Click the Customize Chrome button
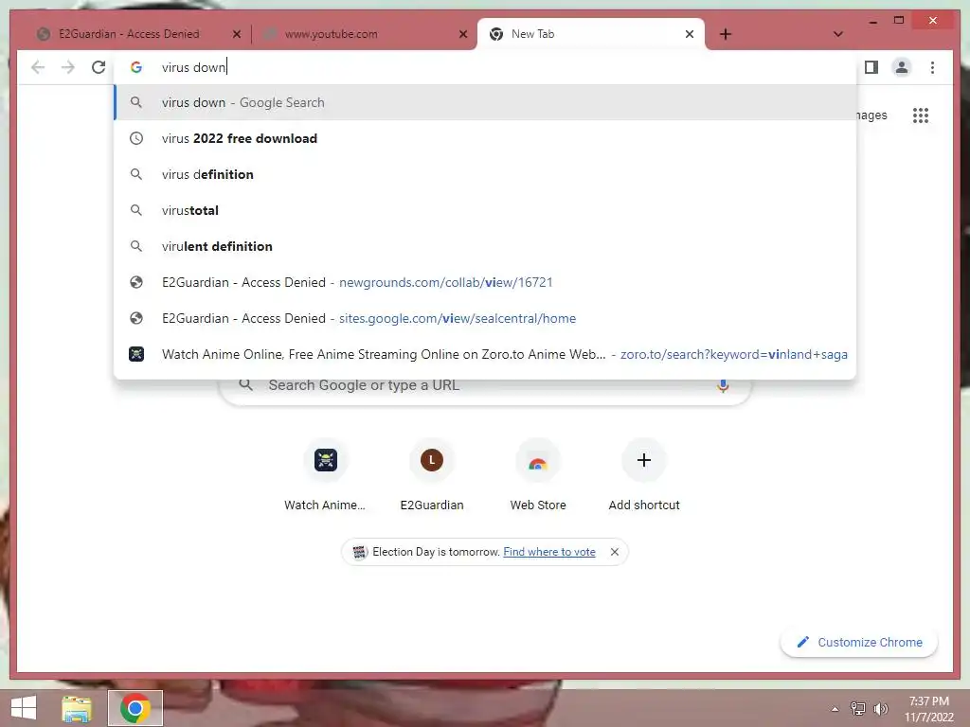 coord(859,643)
